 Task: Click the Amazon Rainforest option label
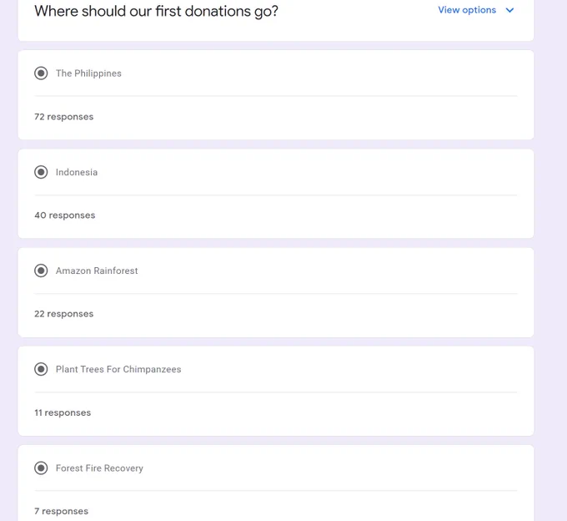click(x=97, y=271)
